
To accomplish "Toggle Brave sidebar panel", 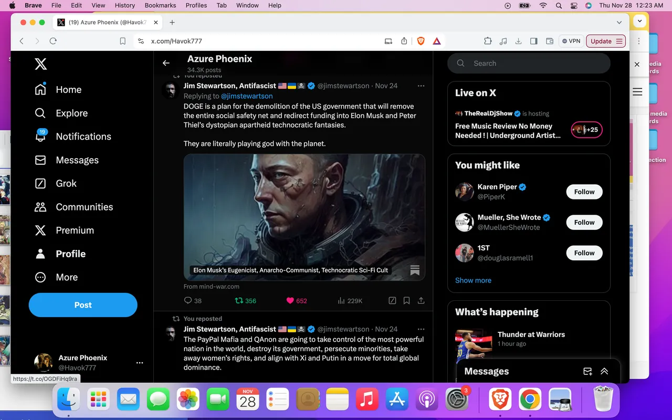I will coord(534,41).
